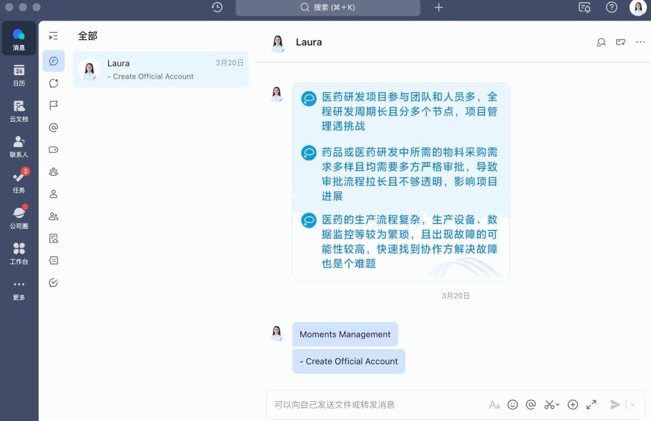Mention someone with the @ icon below the input
Viewport: 651px width, 421px height.
532,404
